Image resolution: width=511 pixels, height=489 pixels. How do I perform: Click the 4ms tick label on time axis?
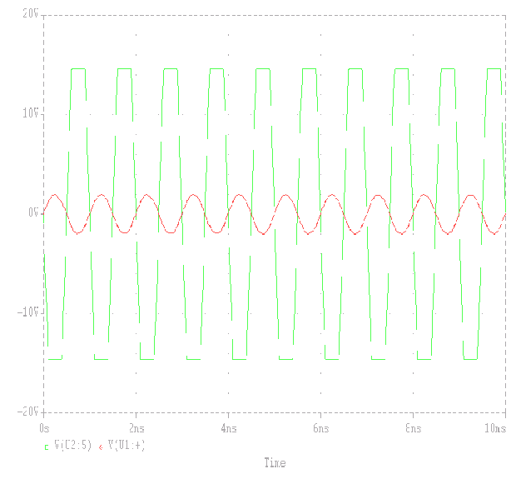pyautogui.click(x=230, y=427)
